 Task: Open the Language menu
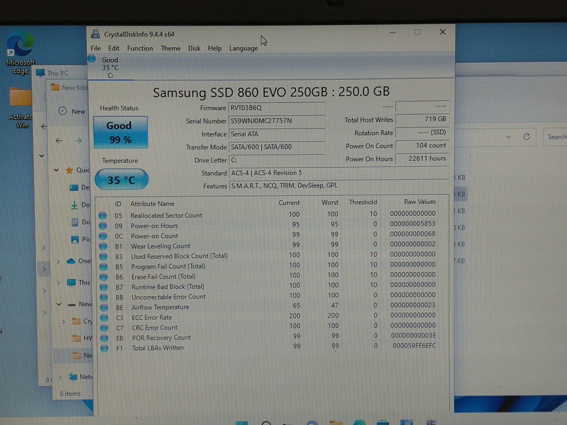point(243,49)
